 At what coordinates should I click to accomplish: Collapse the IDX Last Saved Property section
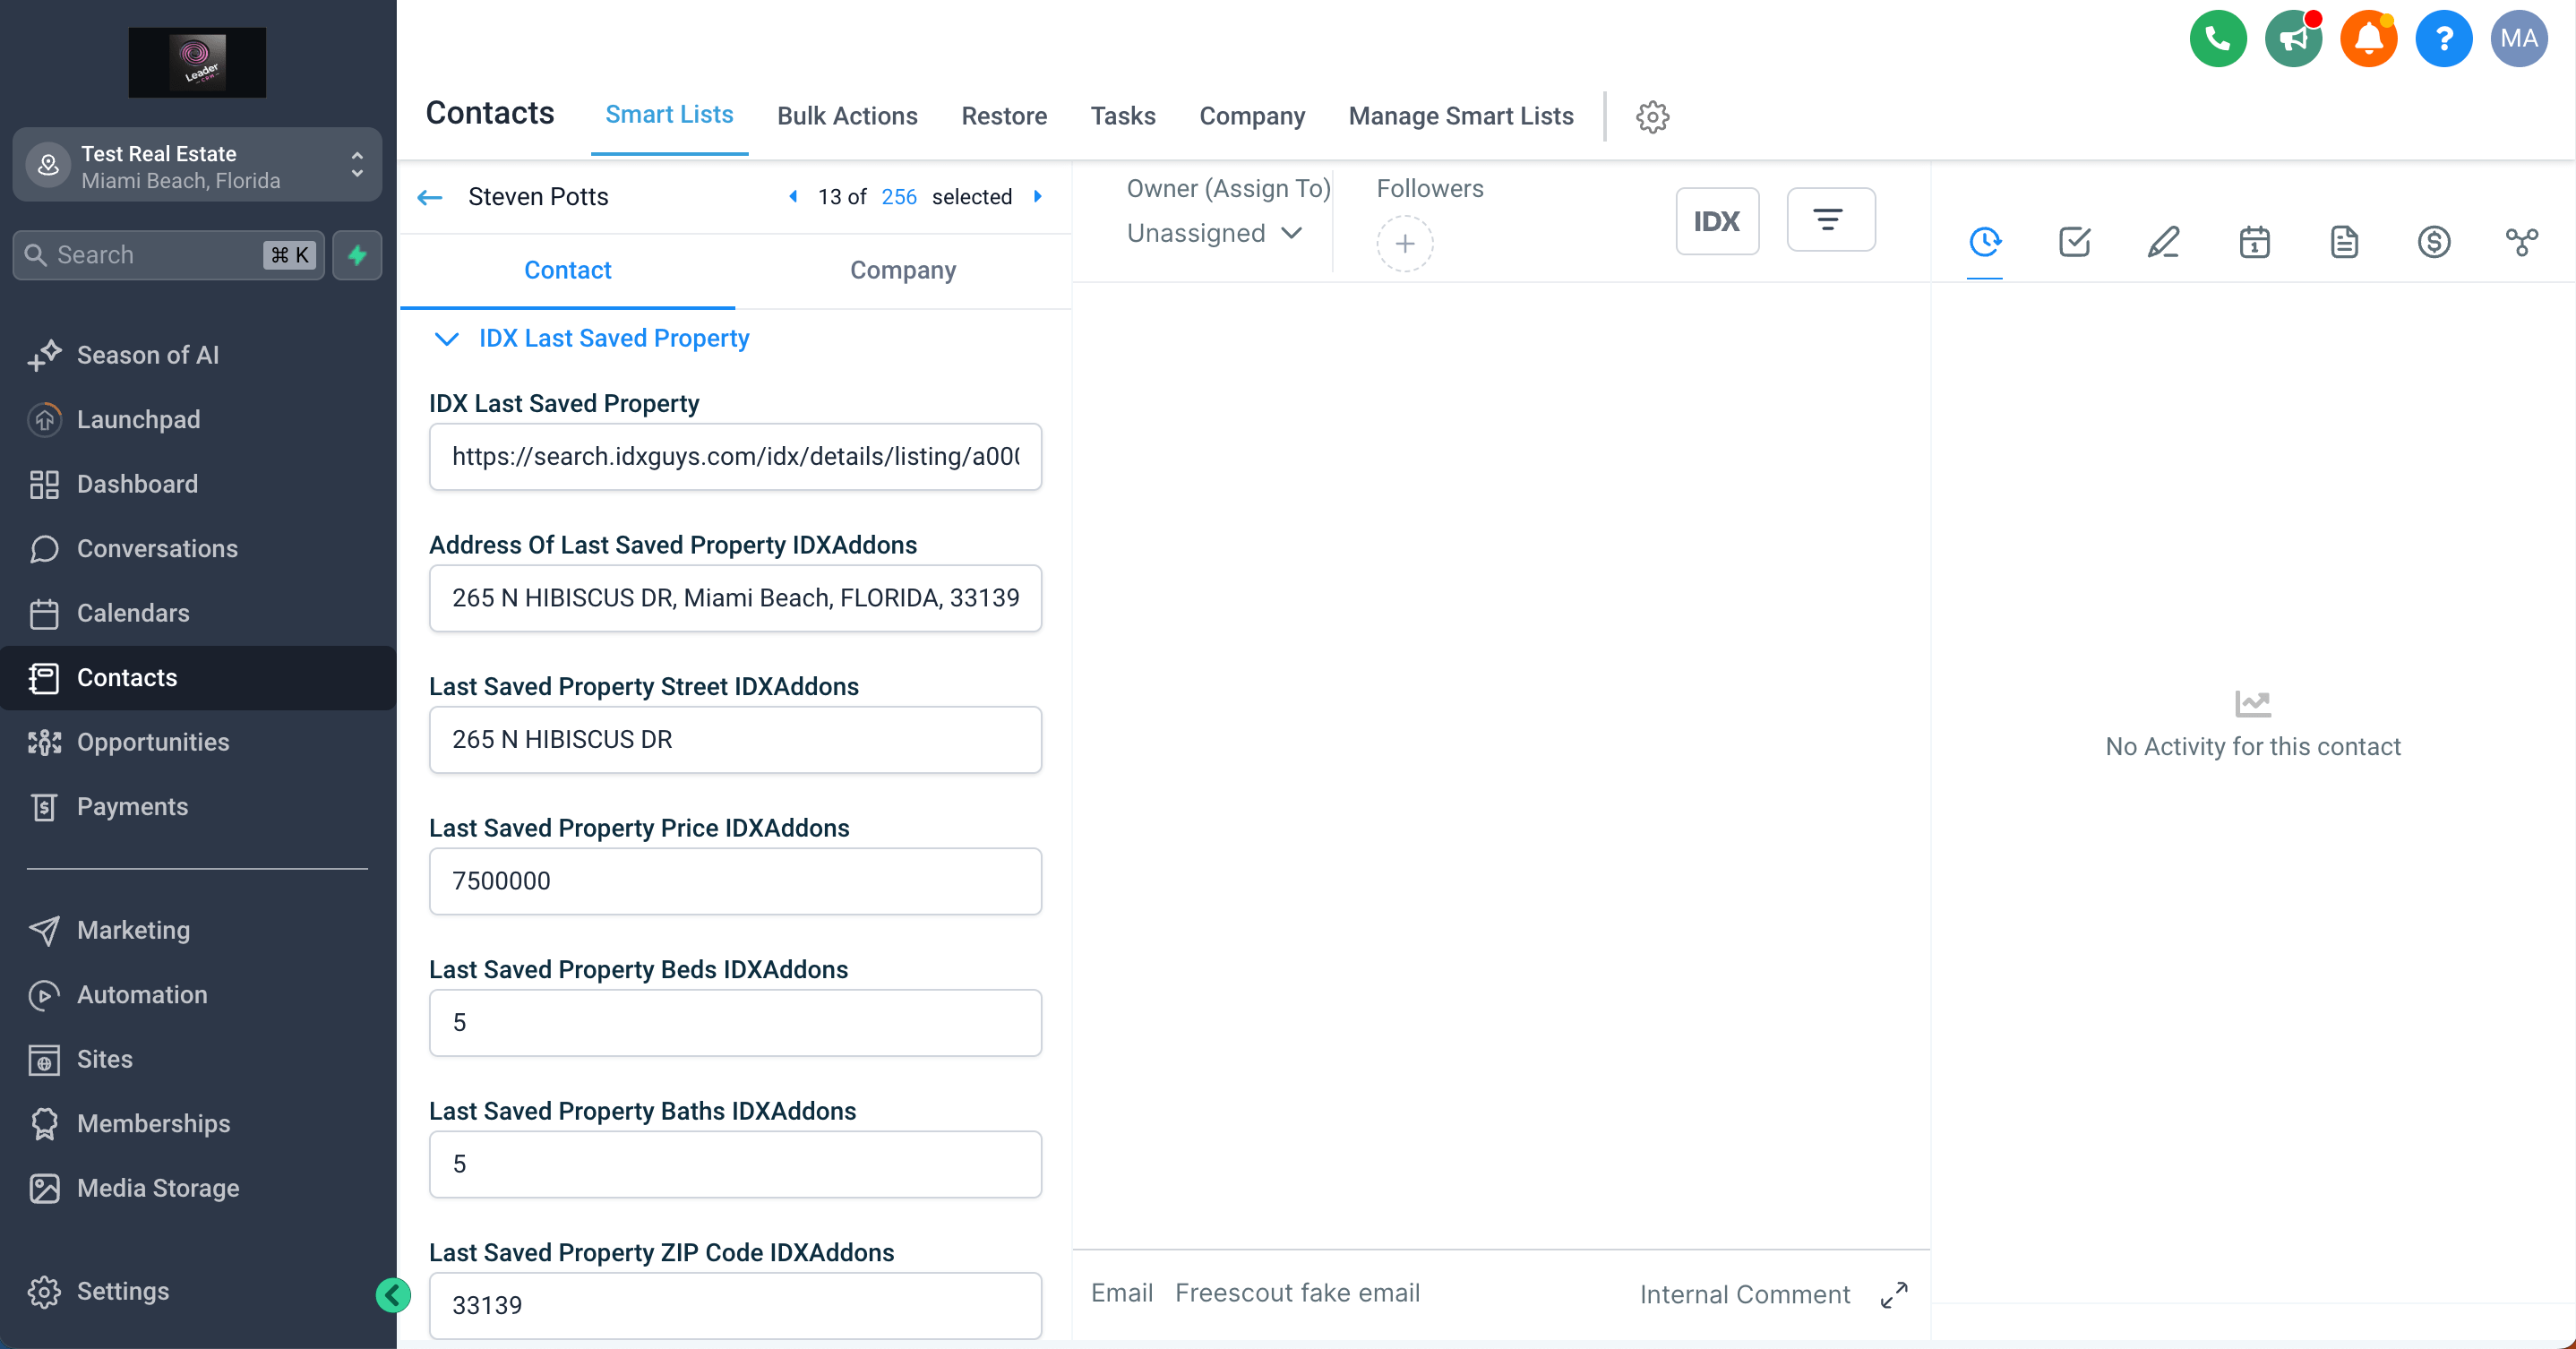(x=447, y=339)
